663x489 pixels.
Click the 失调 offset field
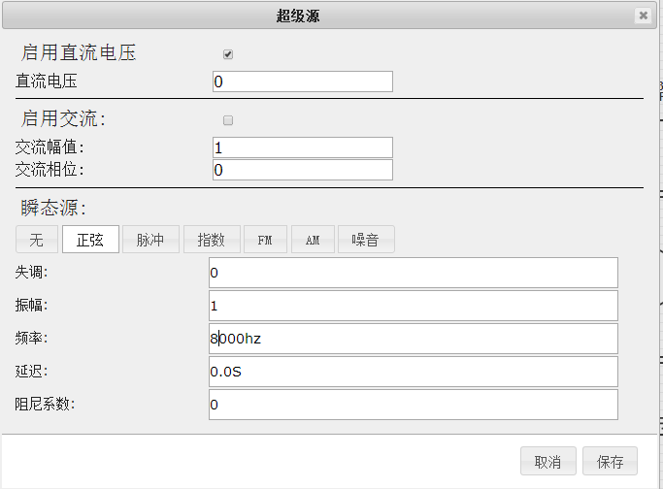[x=414, y=273]
